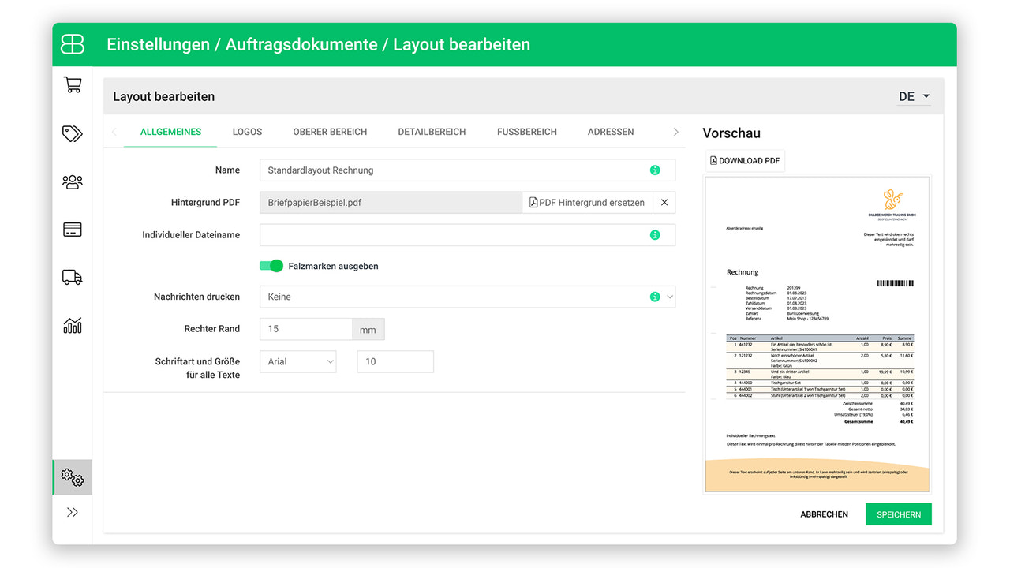Select the price tag products icon

coord(72,133)
